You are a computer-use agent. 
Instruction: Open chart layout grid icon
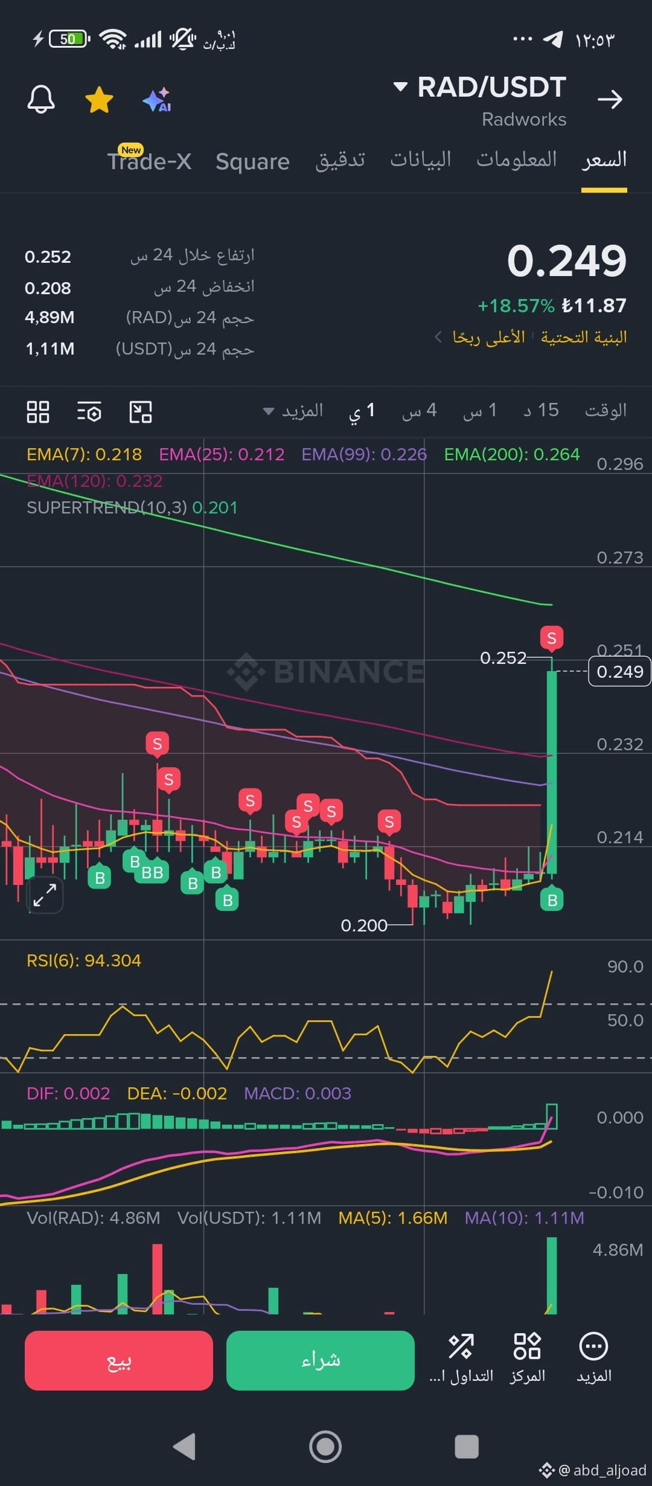(38, 412)
